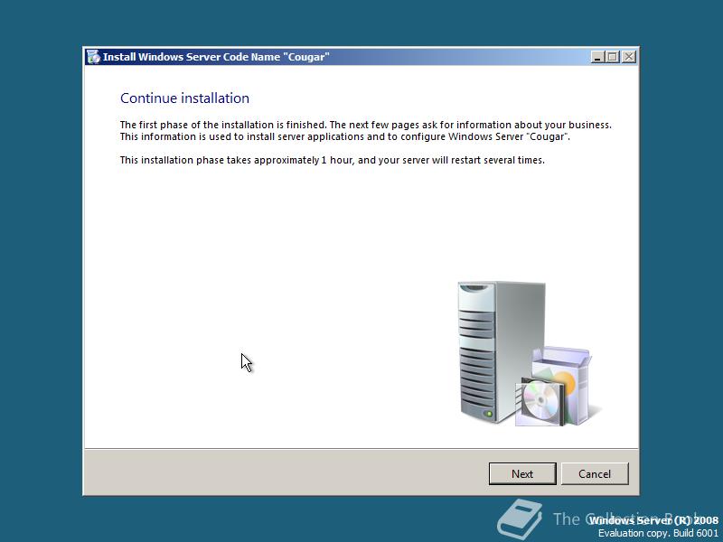Click the 'Continue installation' heading
723x542 pixels.
[x=184, y=98]
